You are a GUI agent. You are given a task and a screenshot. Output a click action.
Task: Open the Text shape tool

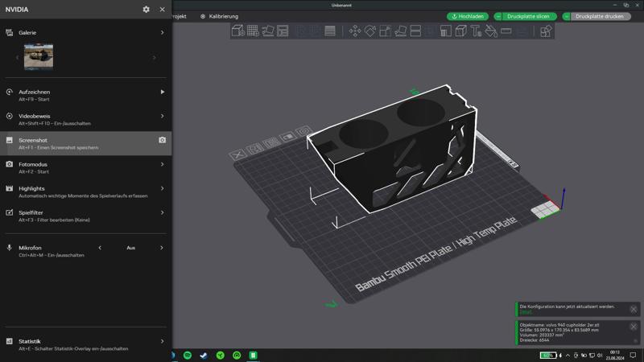[476, 31]
